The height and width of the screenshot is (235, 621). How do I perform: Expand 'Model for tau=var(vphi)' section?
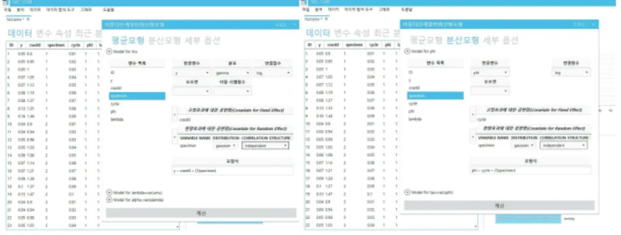pyautogui.click(x=407, y=192)
